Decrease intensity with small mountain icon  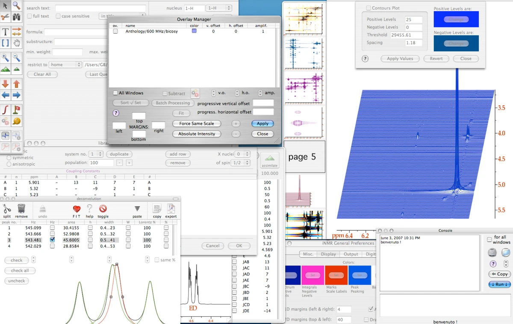pos(16,68)
